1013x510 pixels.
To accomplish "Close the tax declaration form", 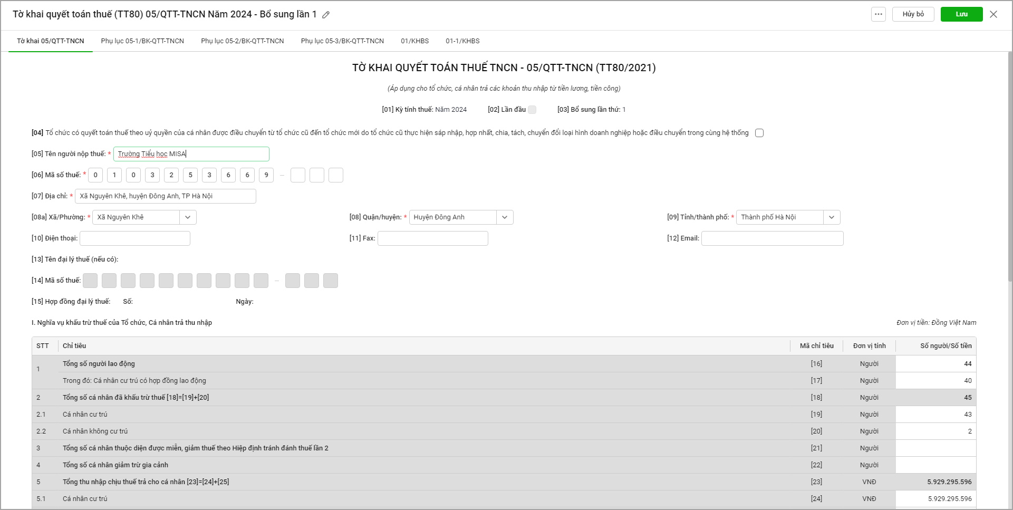I will [993, 14].
